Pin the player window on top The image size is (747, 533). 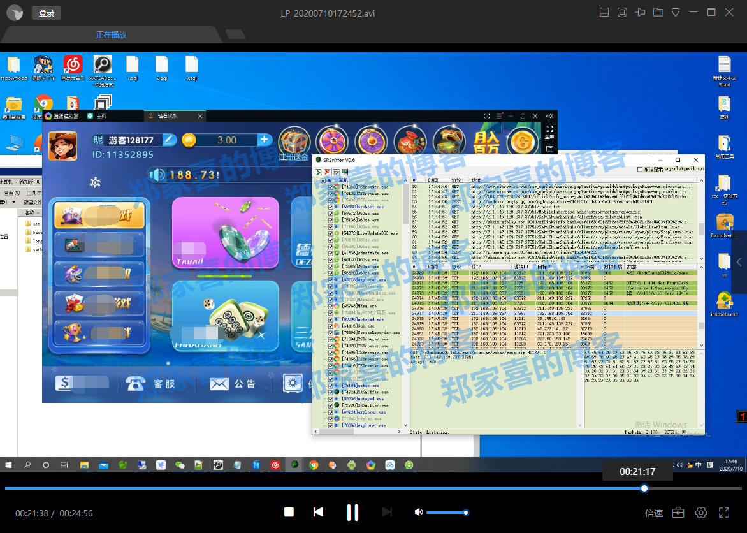tap(640, 12)
